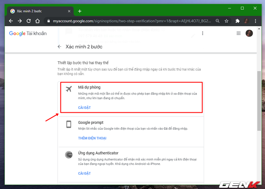Screen dimensions: 265x189
Task: Select the Xác minh 2 bước browser tab
Action: click(x=40, y=11)
